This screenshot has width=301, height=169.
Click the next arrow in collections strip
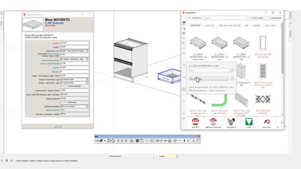282,123
